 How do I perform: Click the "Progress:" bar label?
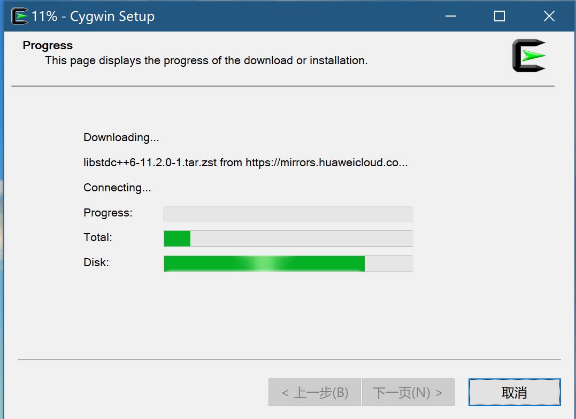point(108,213)
